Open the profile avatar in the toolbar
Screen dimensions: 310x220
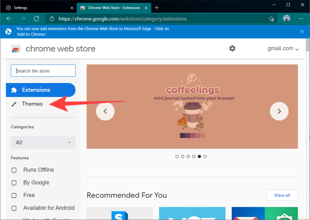click(x=287, y=19)
